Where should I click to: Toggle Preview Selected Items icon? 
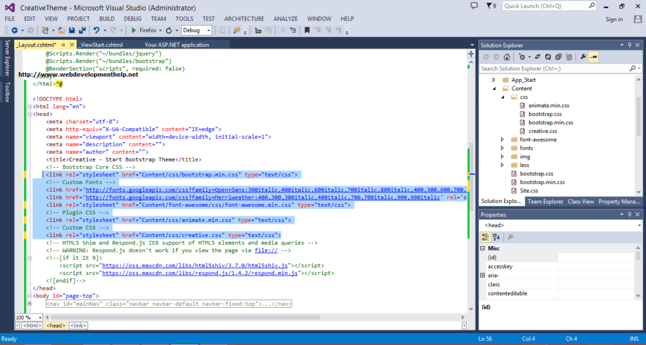(593, 57)
